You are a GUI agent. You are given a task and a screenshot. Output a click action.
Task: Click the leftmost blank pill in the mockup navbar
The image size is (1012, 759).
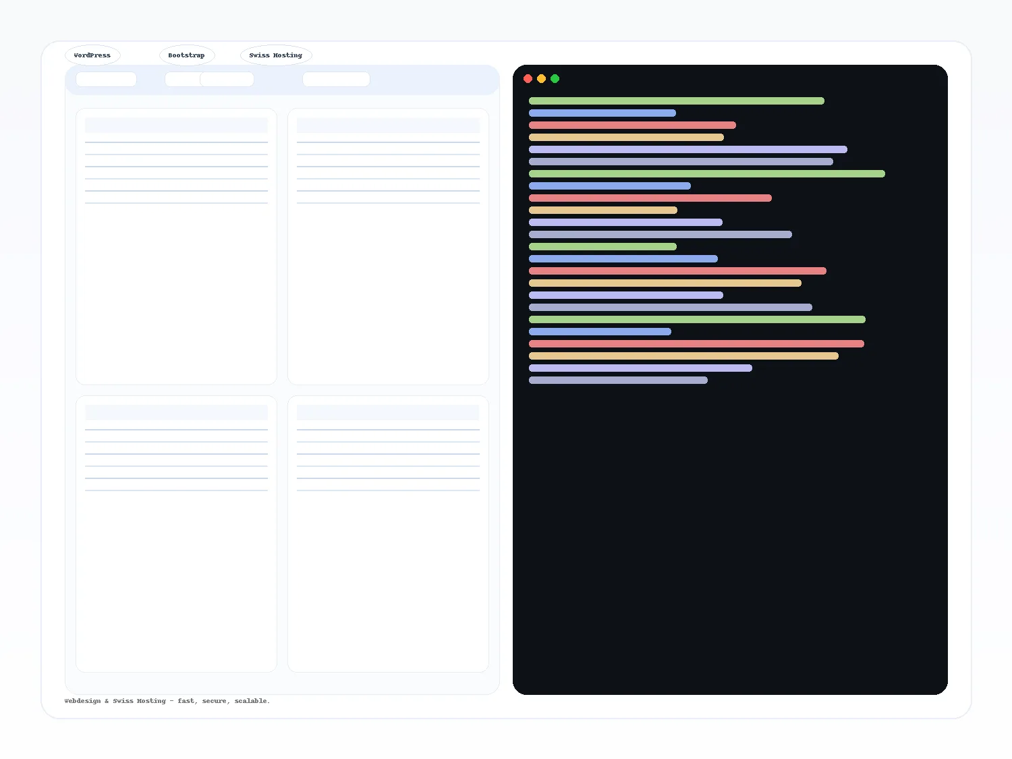coord(106,79)
